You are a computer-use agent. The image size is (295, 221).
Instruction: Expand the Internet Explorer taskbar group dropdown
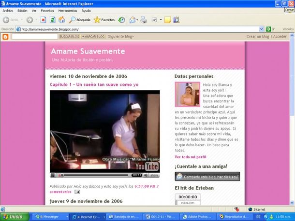pyautogui.click(x=104, y=217)
